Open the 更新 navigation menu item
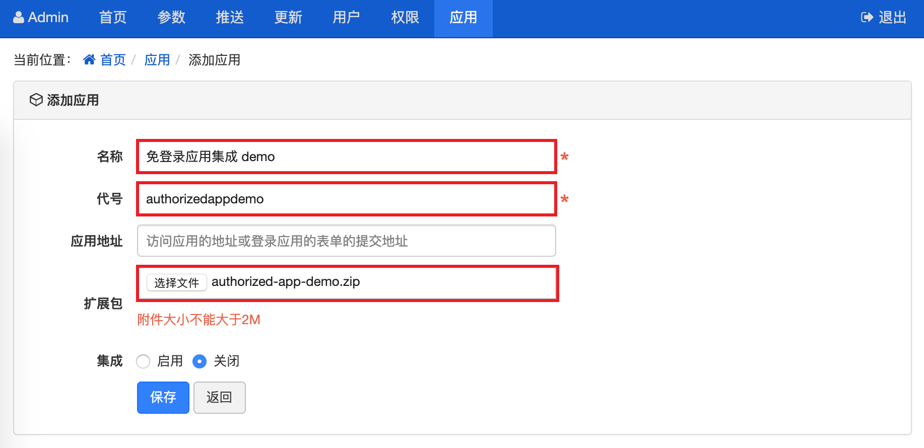Viewport: 924px width, 448px height. (288, 18)
